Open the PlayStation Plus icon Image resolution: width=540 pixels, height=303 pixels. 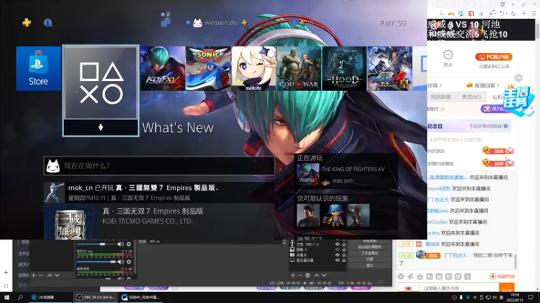pos(26,23)
